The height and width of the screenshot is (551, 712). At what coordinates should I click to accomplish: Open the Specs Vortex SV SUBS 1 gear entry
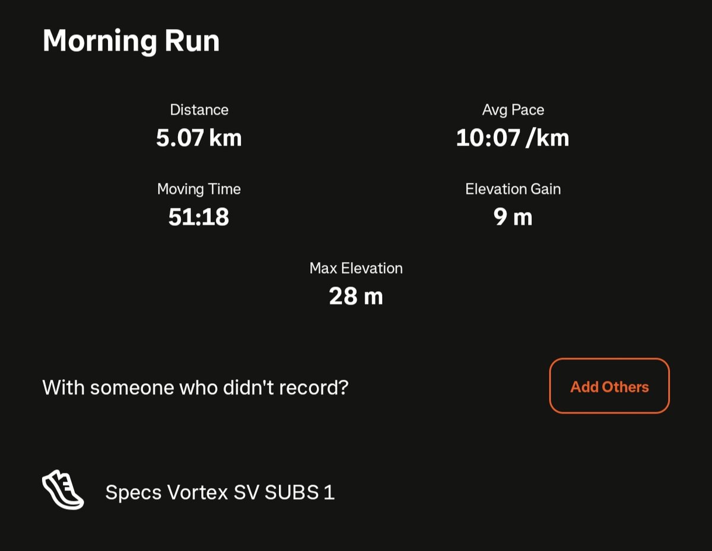click(220, 492)
